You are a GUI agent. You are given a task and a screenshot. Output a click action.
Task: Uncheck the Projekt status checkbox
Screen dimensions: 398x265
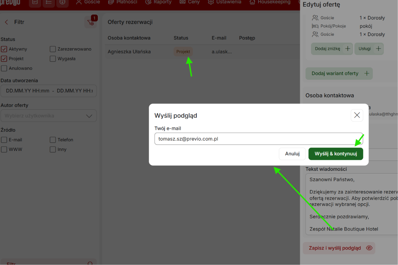(4, 59)
